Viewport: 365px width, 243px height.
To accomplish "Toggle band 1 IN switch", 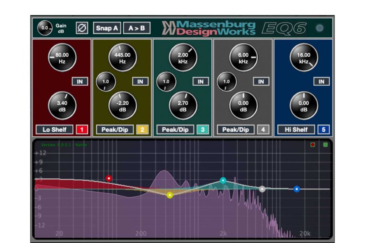I will [80, 81].
